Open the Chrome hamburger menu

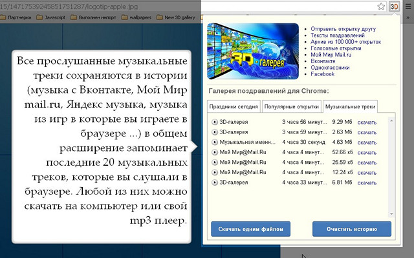(408, 6)
